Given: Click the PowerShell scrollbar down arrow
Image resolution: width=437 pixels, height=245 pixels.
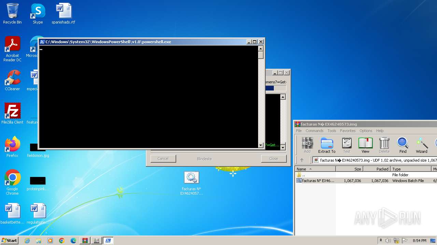Looking at the screenshot, I should tap(261, 145).
